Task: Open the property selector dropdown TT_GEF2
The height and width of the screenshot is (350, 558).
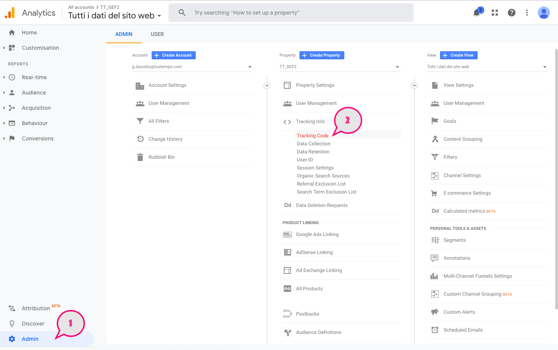Action: 340,67
